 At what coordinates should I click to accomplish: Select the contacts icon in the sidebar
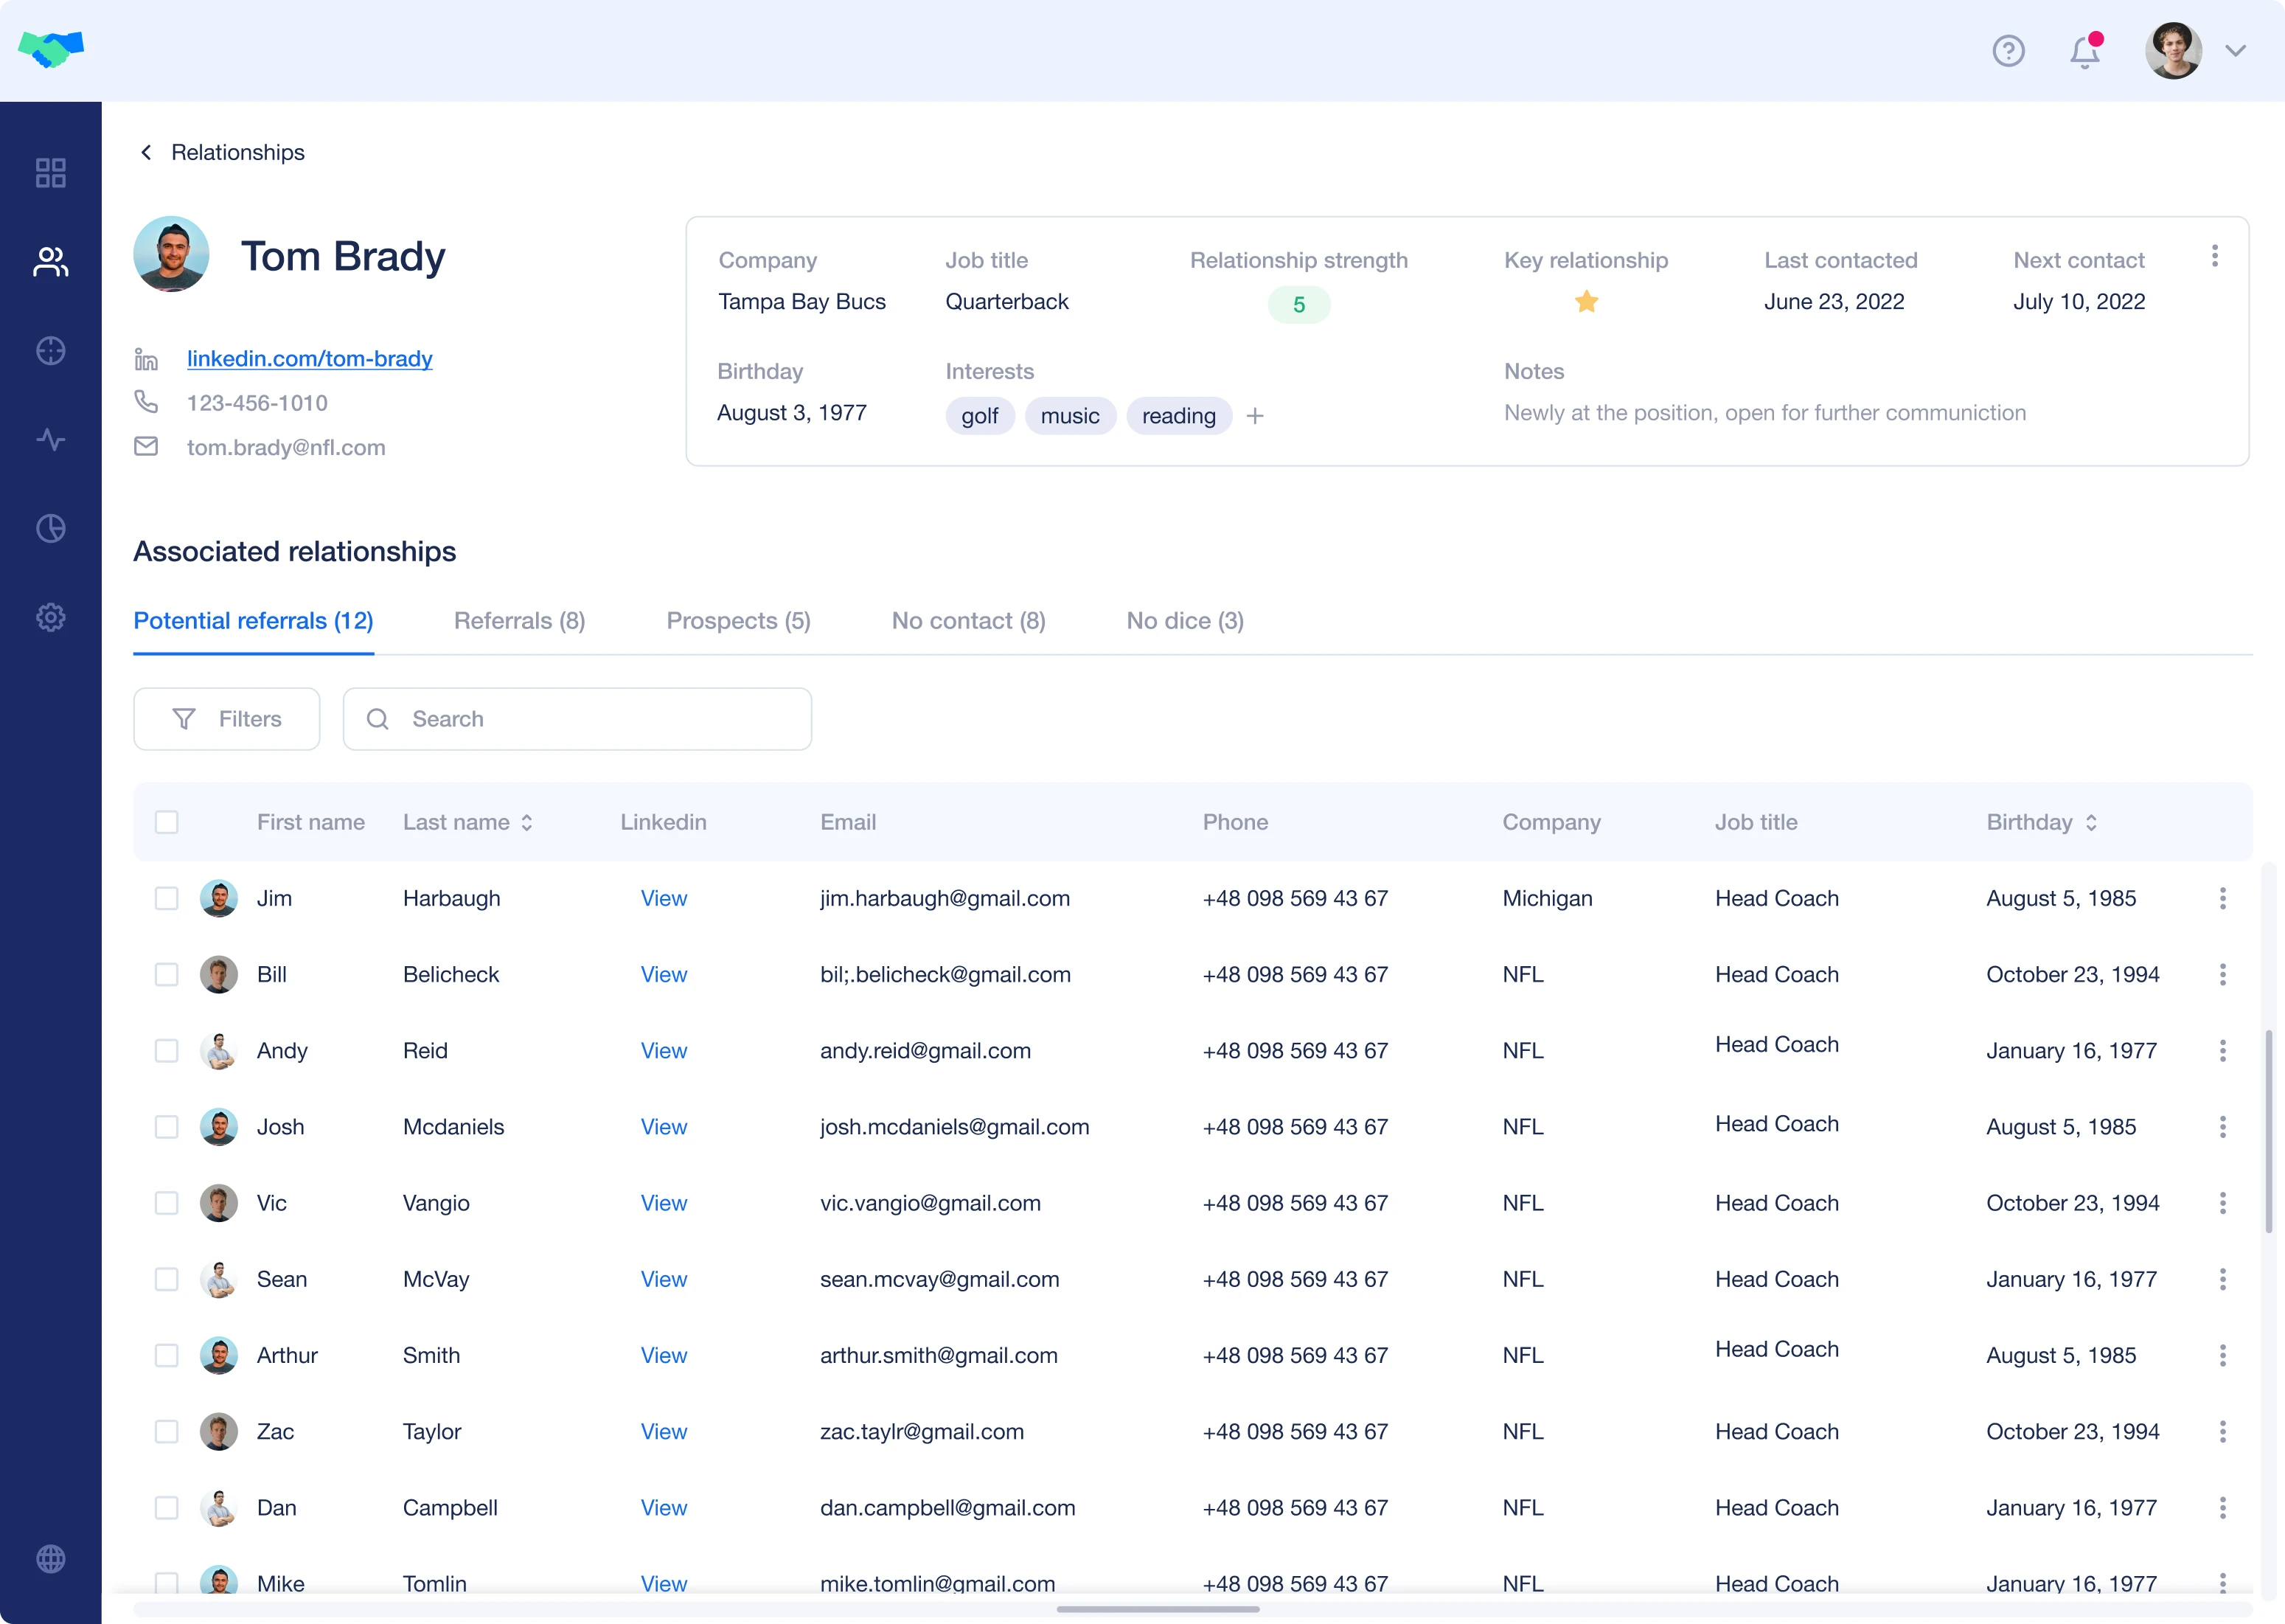click(x=50, y=262)
